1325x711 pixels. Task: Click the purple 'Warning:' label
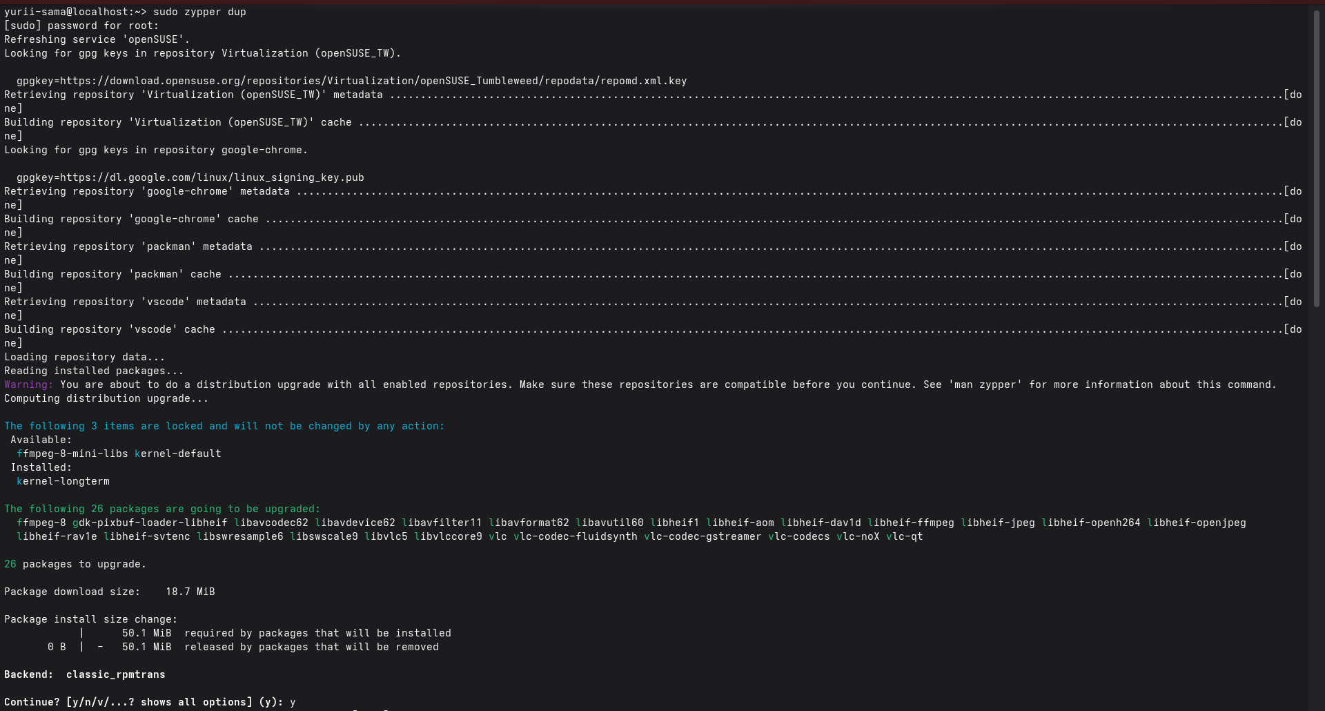[x=28, y=384]
